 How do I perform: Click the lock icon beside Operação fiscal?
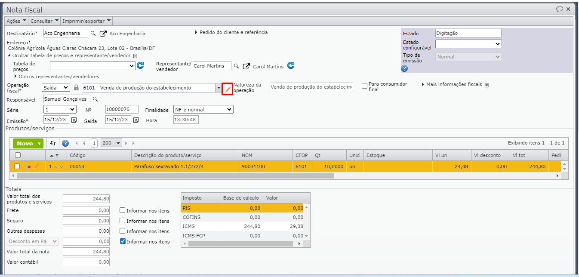76,87
